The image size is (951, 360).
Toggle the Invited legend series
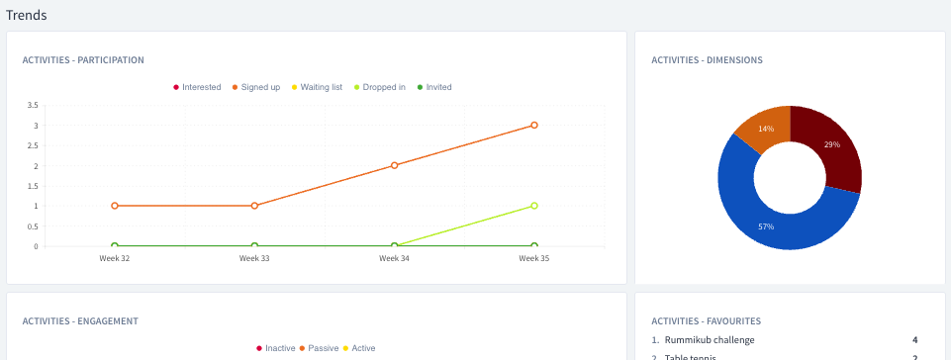point(434,87)
